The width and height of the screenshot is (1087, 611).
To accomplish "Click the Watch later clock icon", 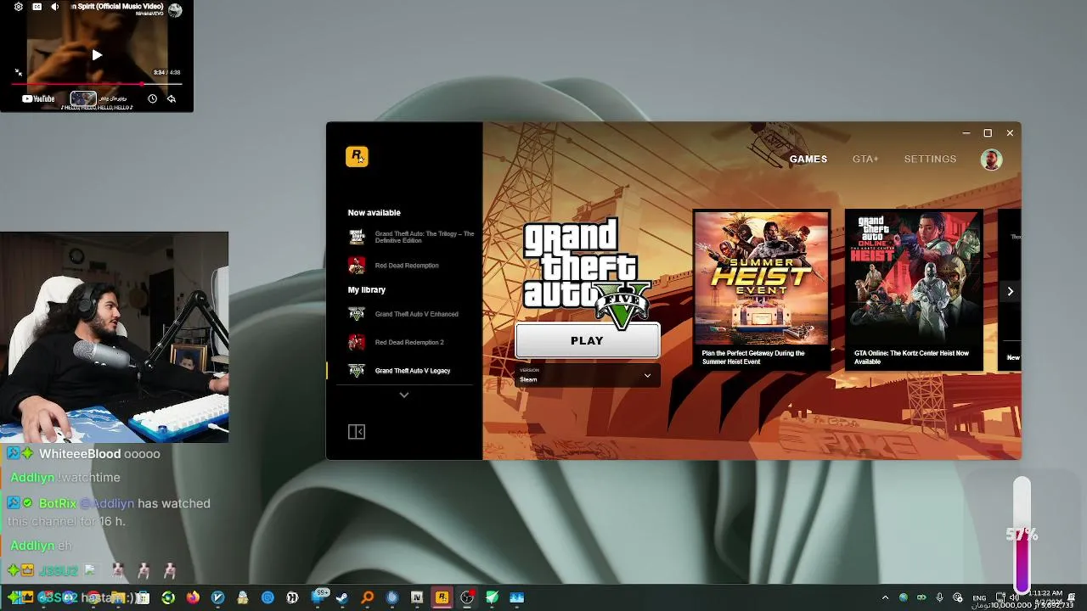I will (152, 98).
